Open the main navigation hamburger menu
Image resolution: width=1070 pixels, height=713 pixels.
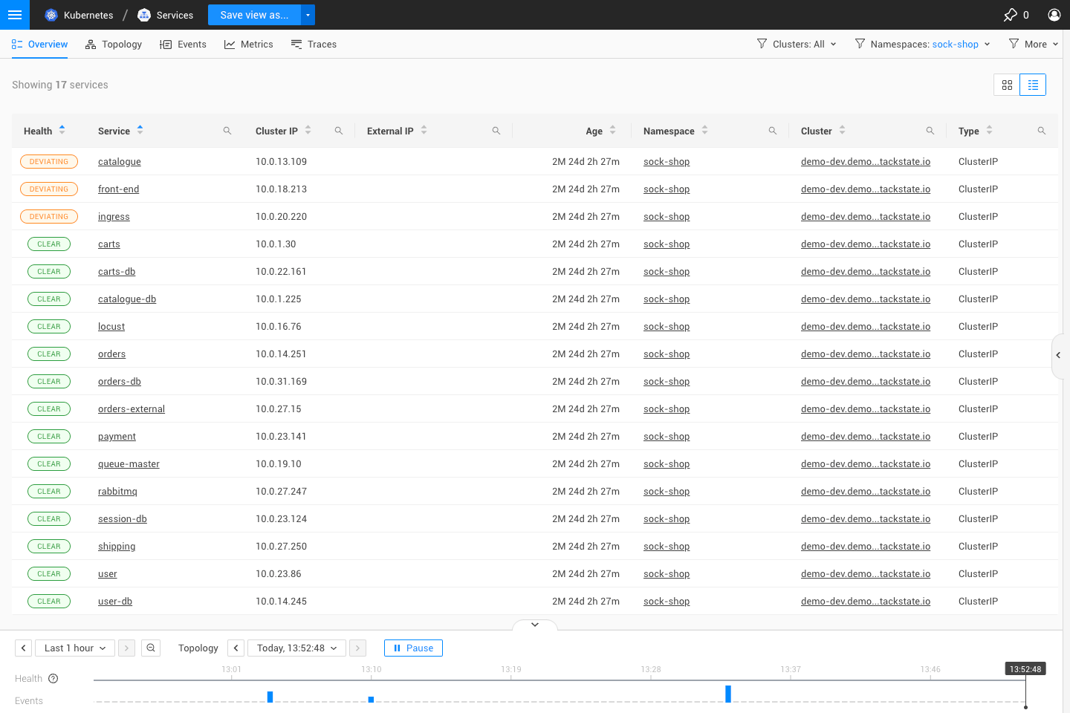coord(15,15)
